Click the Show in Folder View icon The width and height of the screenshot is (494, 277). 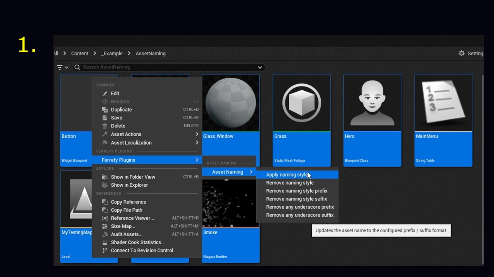click(x=105, y=177)
